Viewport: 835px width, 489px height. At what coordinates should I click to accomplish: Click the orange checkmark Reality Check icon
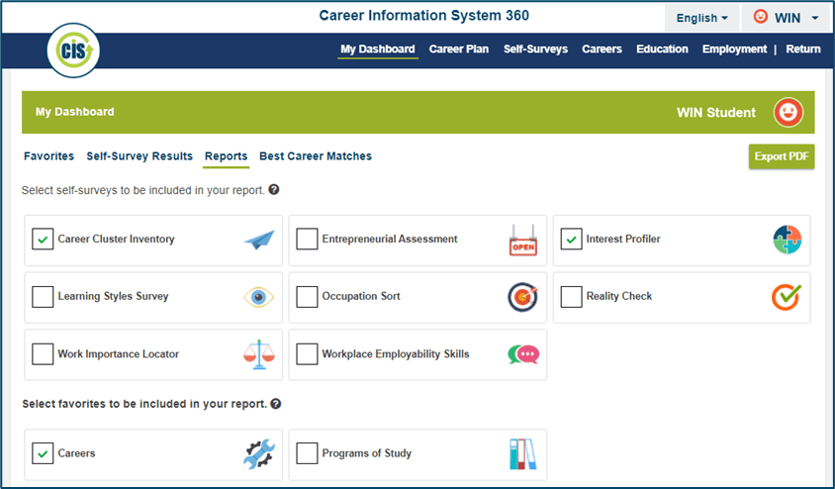click(x=787, y=297)
